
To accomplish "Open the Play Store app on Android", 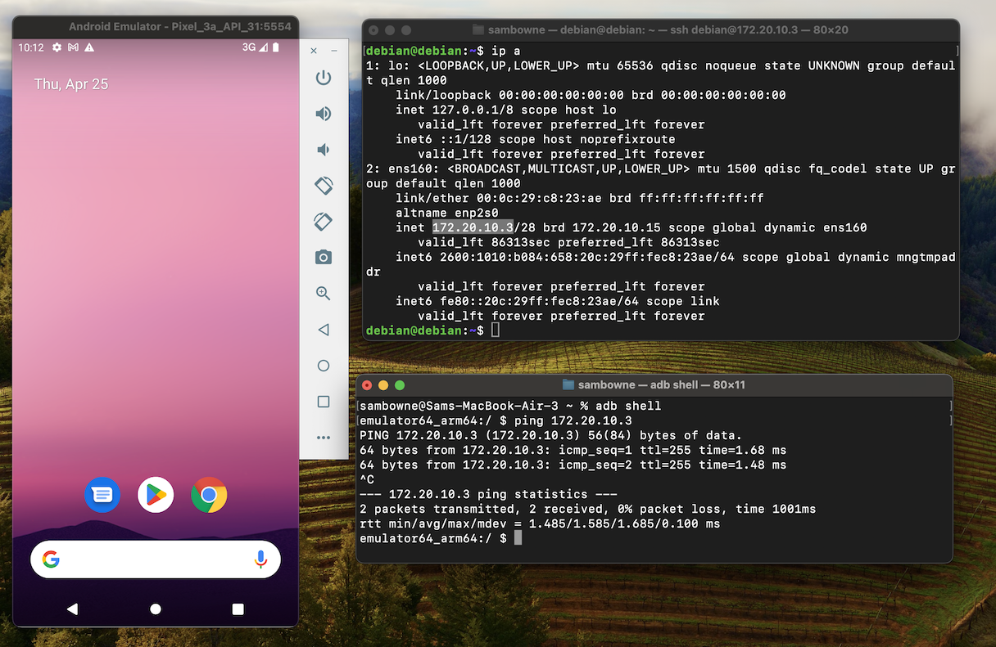I will 156,495.
